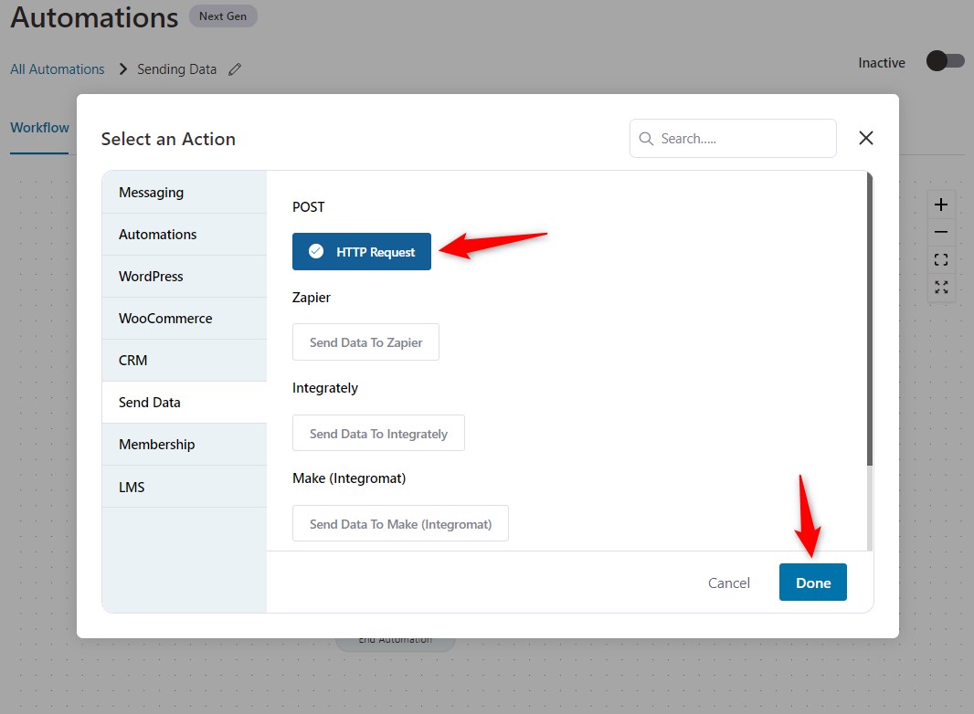Click the pencil icon to rename automation
974x714 pixels.
(235, 69)
